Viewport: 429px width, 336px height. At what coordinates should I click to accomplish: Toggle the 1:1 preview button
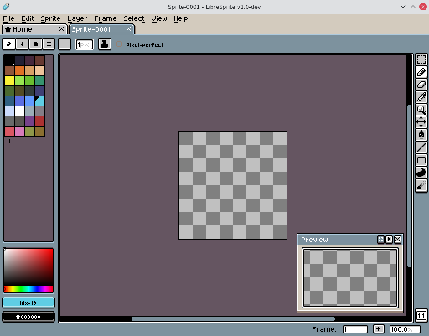(421, 315)
